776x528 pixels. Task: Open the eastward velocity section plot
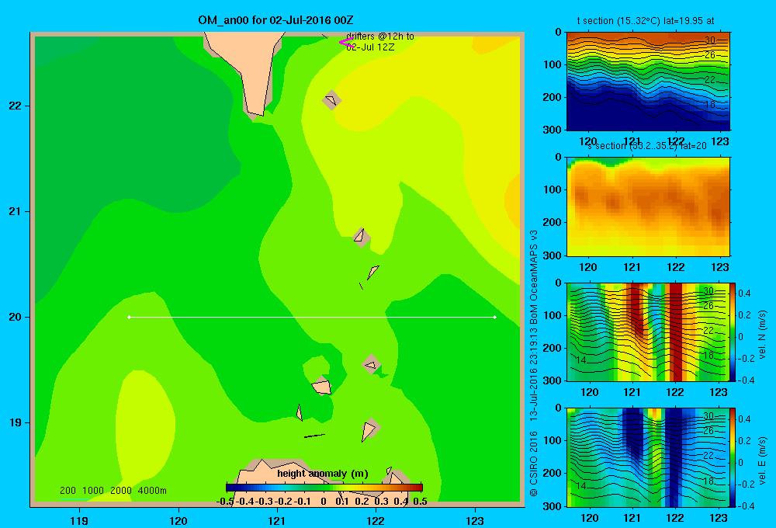648,457
